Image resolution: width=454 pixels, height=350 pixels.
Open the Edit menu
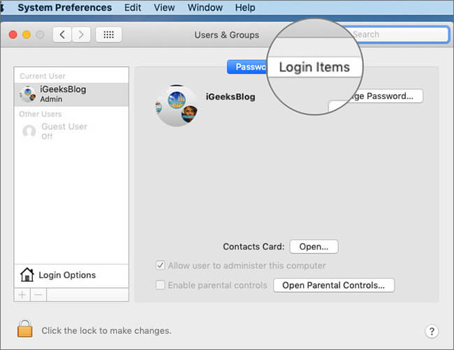pos(132,8)
